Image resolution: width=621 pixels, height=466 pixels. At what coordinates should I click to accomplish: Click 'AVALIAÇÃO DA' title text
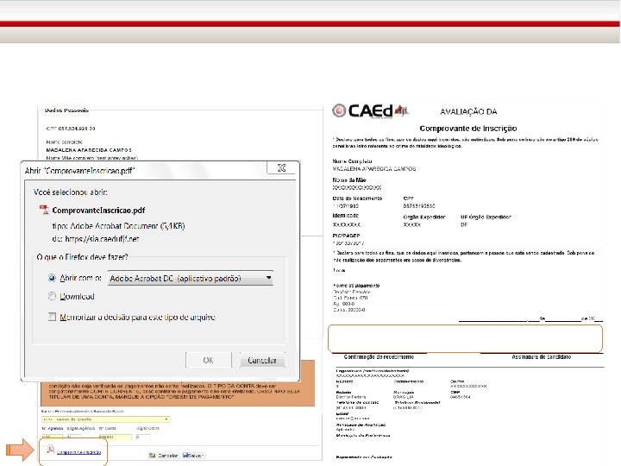[468, 111]
